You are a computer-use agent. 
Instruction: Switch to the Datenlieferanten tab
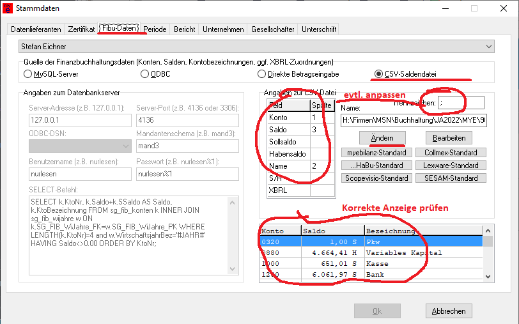pos(36,29)
